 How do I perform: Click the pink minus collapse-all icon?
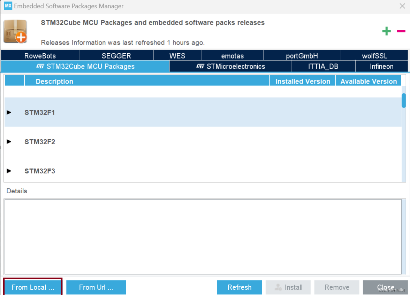(x=401, y=31)
